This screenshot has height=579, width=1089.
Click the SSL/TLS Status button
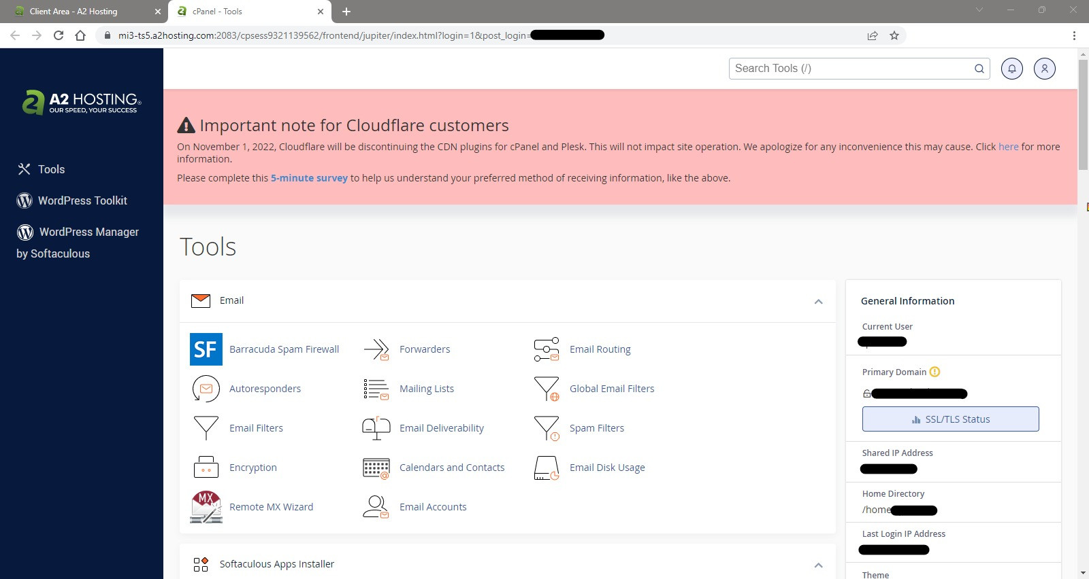(x=951, y=419)
